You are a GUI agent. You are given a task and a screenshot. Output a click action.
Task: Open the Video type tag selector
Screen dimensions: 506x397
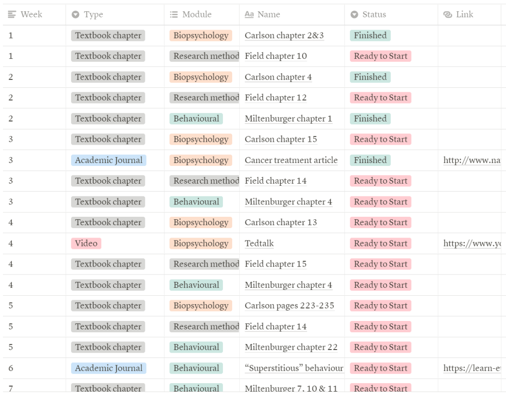pos(86,243)
